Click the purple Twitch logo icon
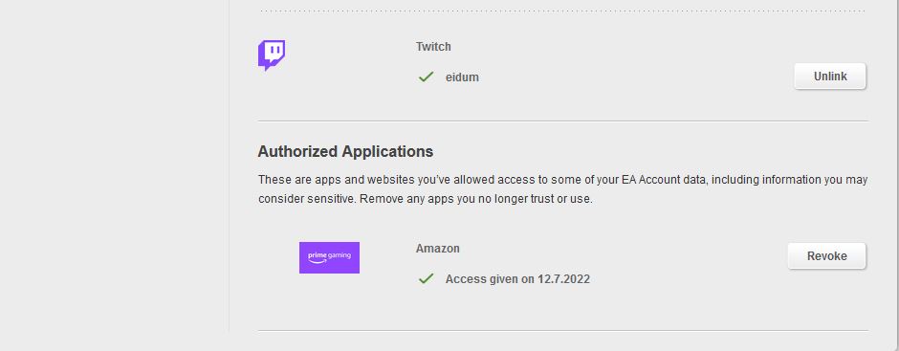The height and width of the screenshot is (351, 899). click(272, 55)
